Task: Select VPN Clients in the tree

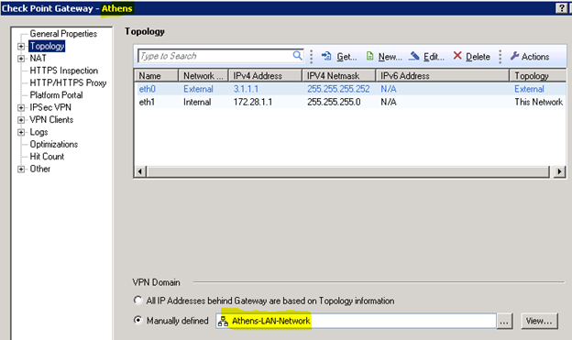Action: 51,119
